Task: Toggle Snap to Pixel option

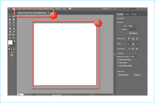Action: 133,49
